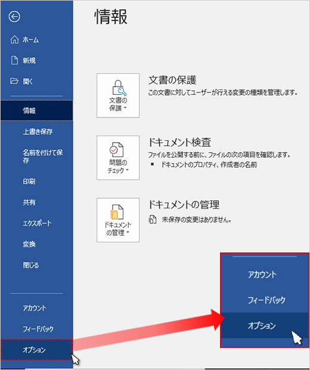Click text ドキュメントのプロパティ、作成者の名前
This screenshot has width=310, height=370.
(209, 165)
